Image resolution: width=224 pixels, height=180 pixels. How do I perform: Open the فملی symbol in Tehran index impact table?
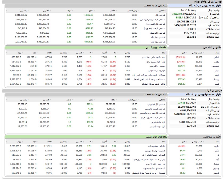217,57
